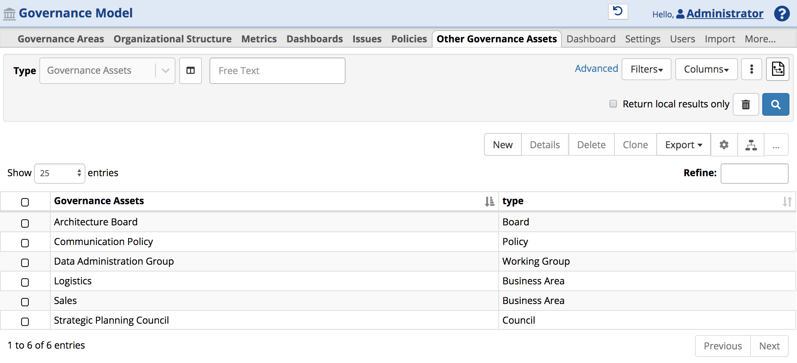Click the vertical three-dot options icon
797x363 pixels.
click(751, 70)
